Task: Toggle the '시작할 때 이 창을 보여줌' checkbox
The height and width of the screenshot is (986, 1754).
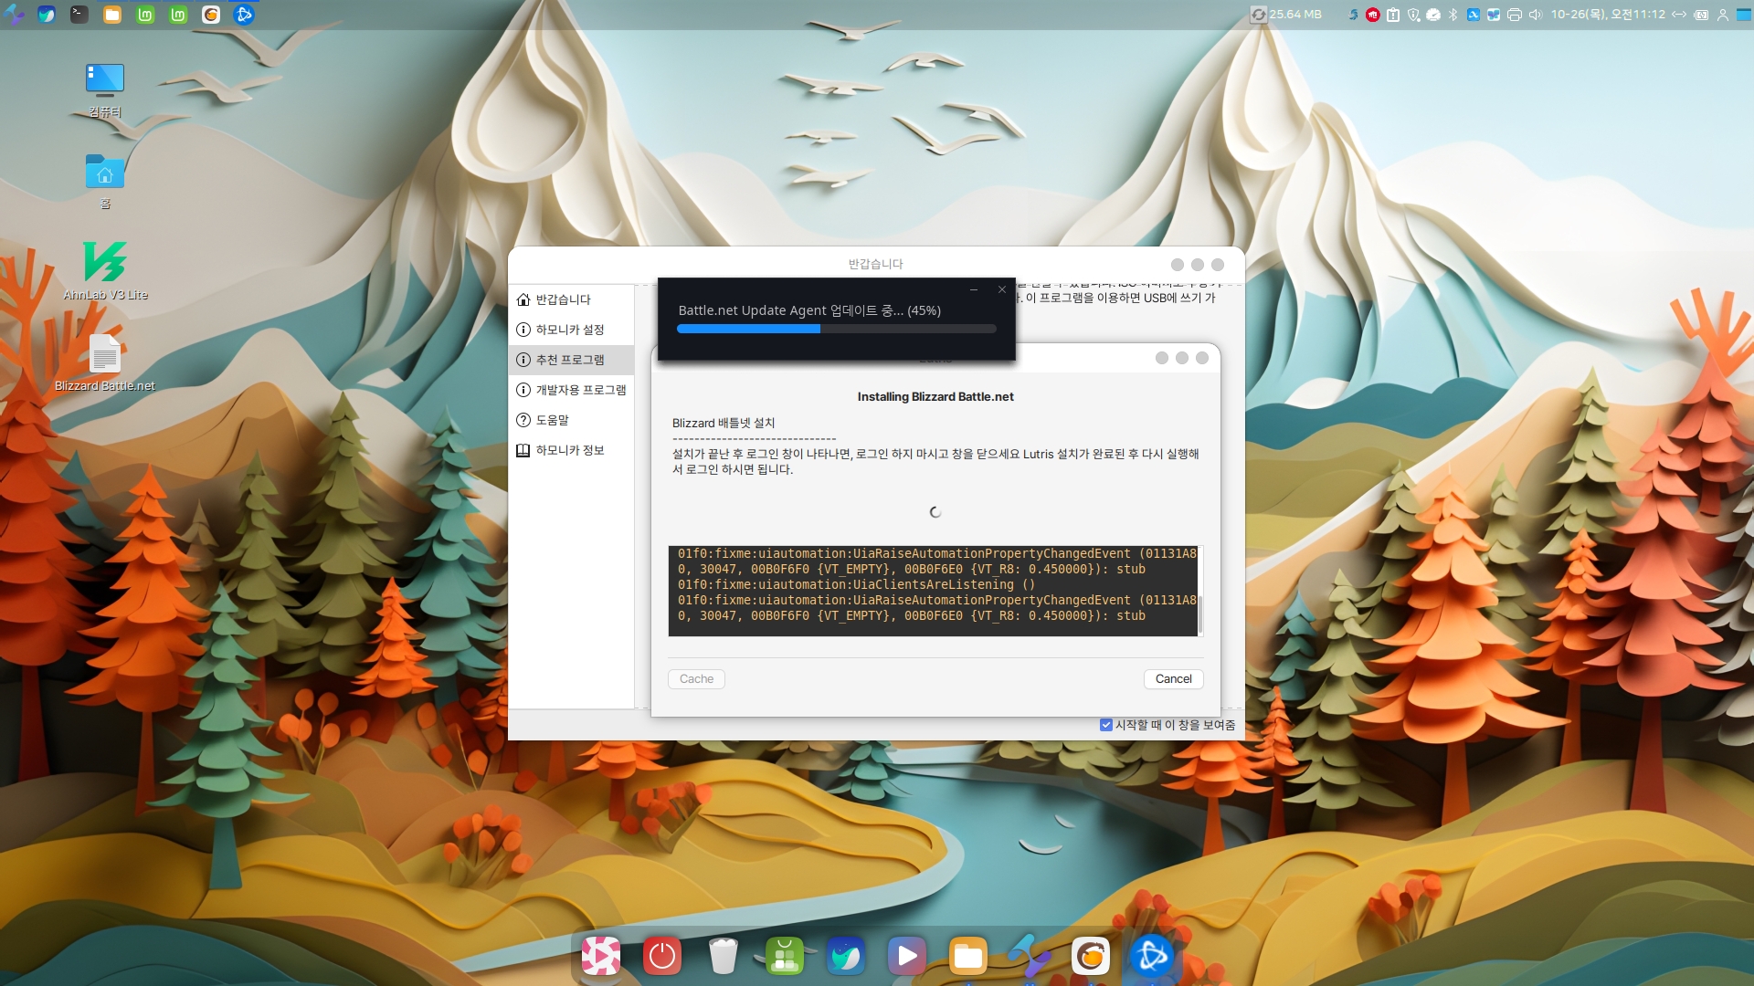Action: pos(1106,725)
